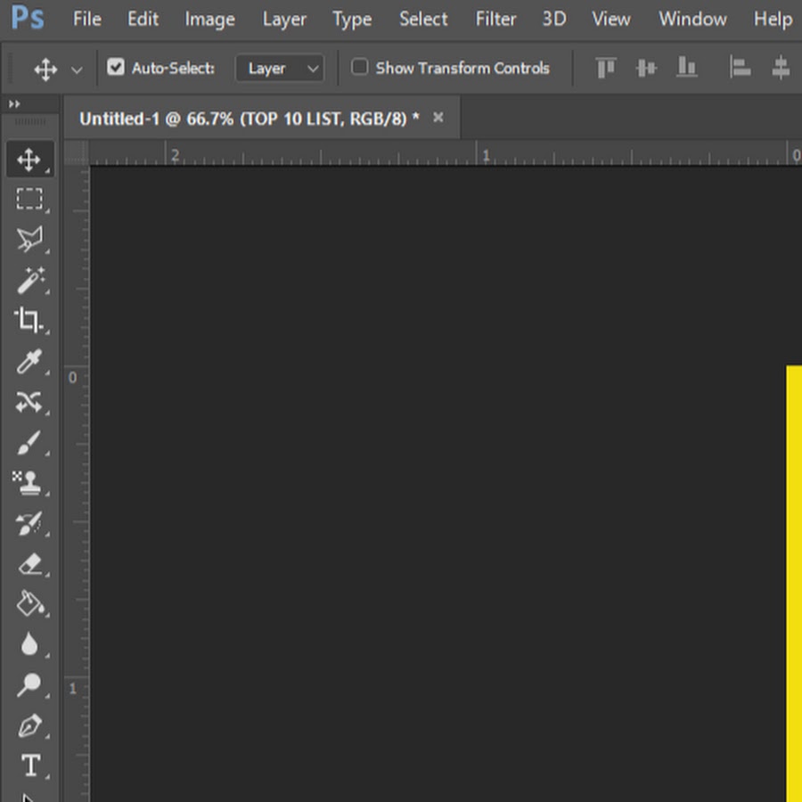802x802 pixels.
Task: Click the align top edges button
Action: (606, 68)
